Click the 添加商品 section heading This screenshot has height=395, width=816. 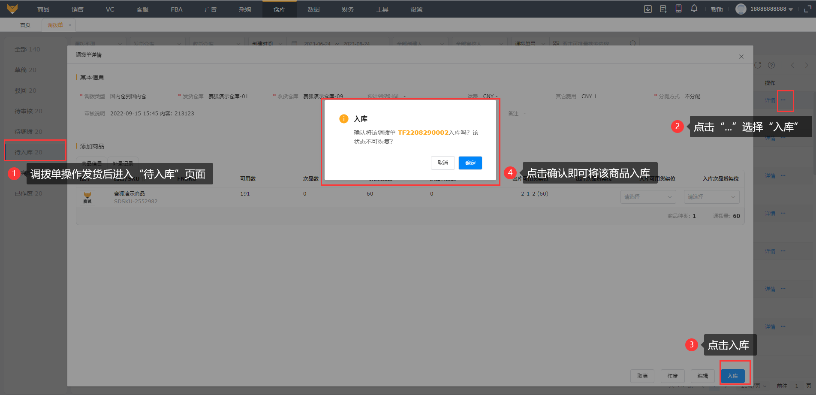coord(92,146)
